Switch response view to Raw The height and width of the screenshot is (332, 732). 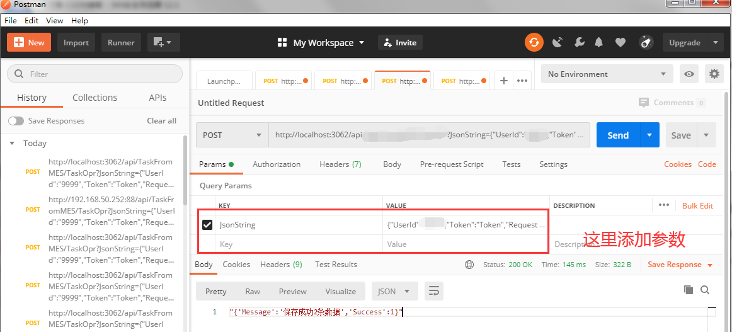tap(253, 292)
